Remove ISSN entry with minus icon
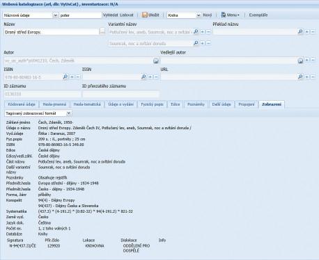This screenshot has height=260, width=319. click(x=156, y=77)
